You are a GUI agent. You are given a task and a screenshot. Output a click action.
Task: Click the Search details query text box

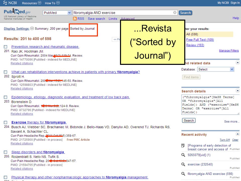tap(210, 105)
